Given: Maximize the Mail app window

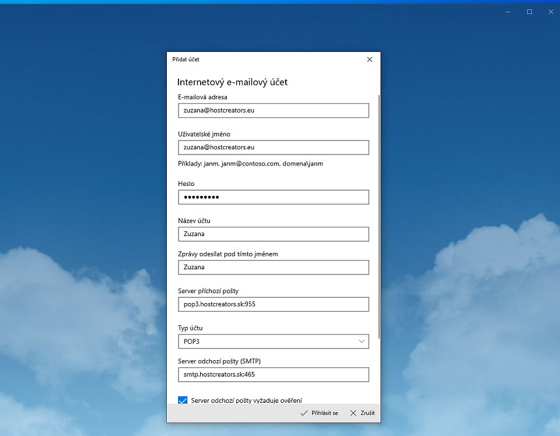Looking at the screenshot, I should [529, 12].
